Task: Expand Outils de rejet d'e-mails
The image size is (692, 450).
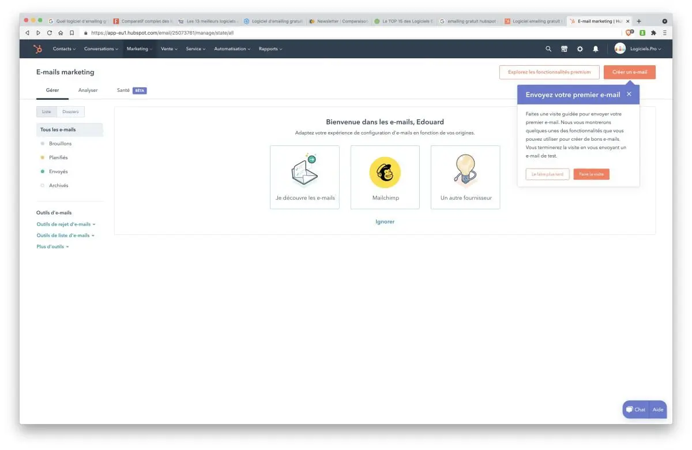Action: tap(66, 224)
